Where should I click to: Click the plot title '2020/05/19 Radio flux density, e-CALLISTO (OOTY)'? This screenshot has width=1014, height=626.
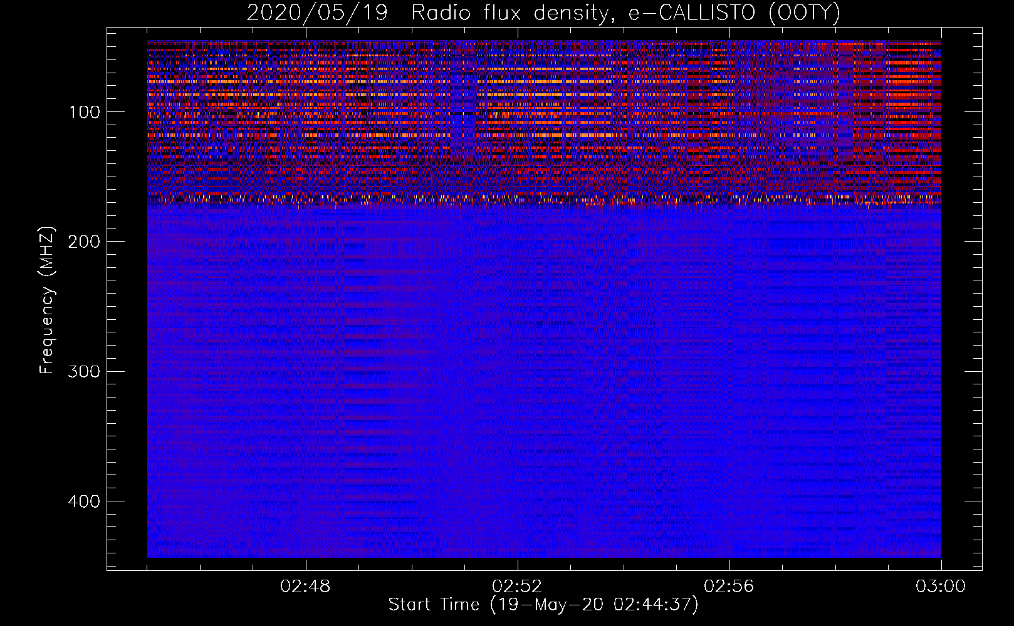coord(543,13)
